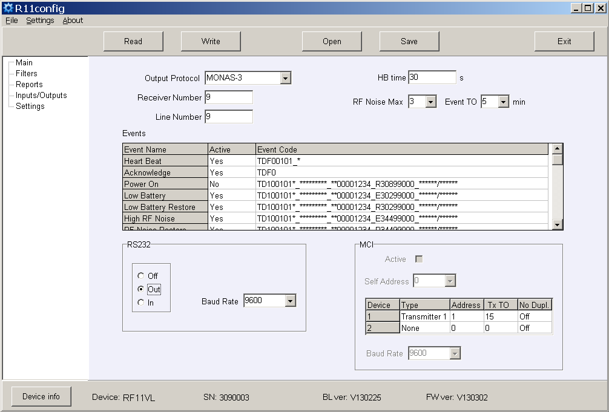Click the Read button
The height and width of the screenshot is (412, 609).
click(133, 41)
